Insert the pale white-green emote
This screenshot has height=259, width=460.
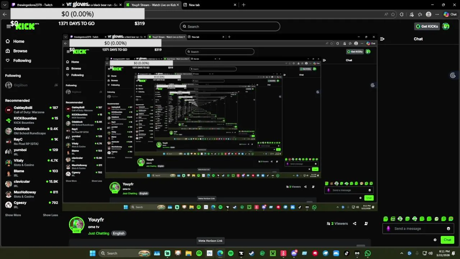coord(437,219)
